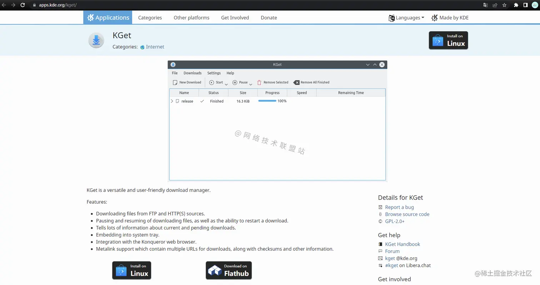Screen dimensions: 540x285
Task: Click the translate page icon in address bar
Action: (x=485, y=5)
